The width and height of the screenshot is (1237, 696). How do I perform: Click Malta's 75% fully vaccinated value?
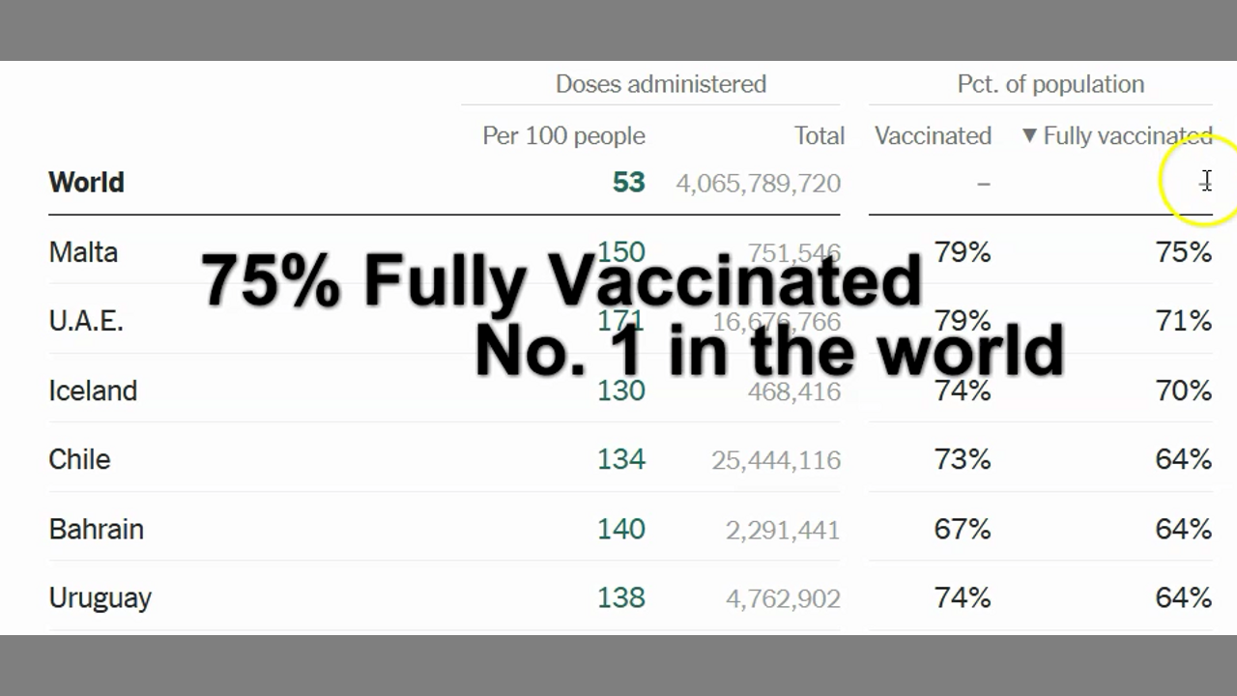(1183, 252)
